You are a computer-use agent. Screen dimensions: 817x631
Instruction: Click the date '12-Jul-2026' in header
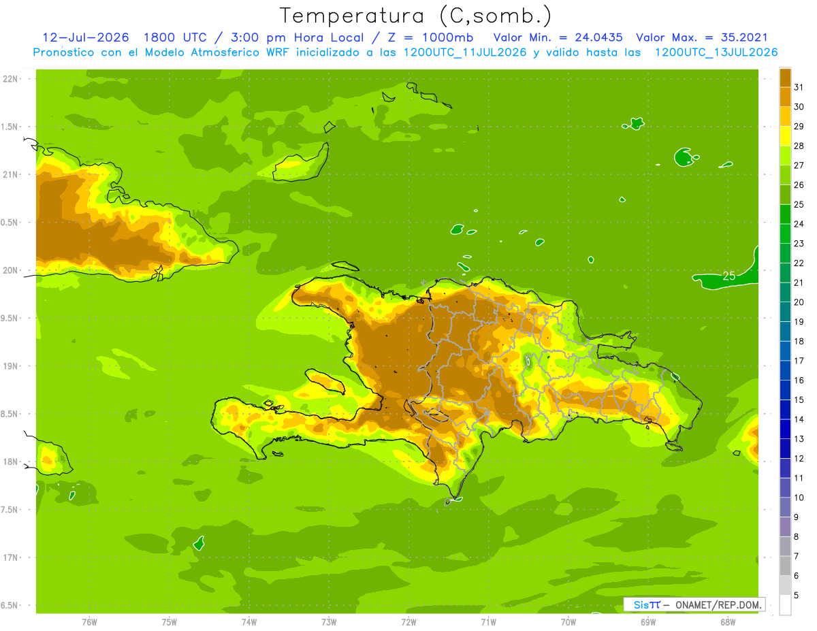[x=85, y=37]
